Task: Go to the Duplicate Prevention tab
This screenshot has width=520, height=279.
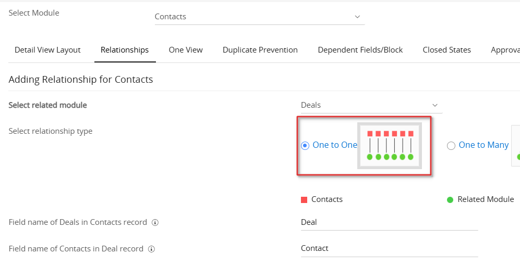Action: [x=260, y=50]
